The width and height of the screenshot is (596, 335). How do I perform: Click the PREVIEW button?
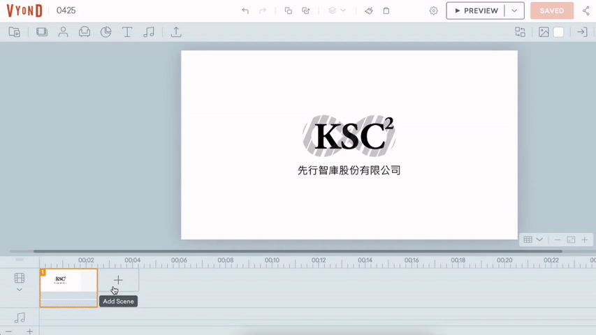pos(476,10)
